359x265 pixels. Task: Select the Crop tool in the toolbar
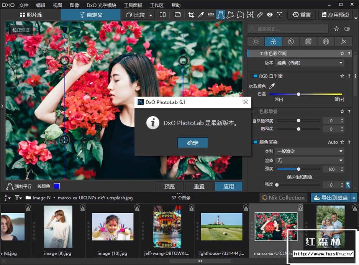(x=191, y=15)
